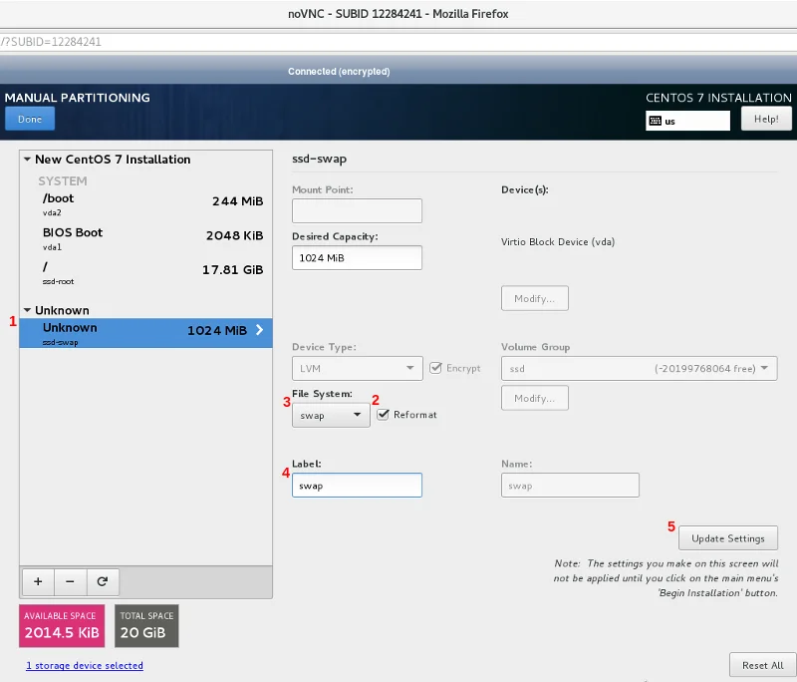Open the 1 storage device selected link
This screenshot has width=797, height=682.
85,665
